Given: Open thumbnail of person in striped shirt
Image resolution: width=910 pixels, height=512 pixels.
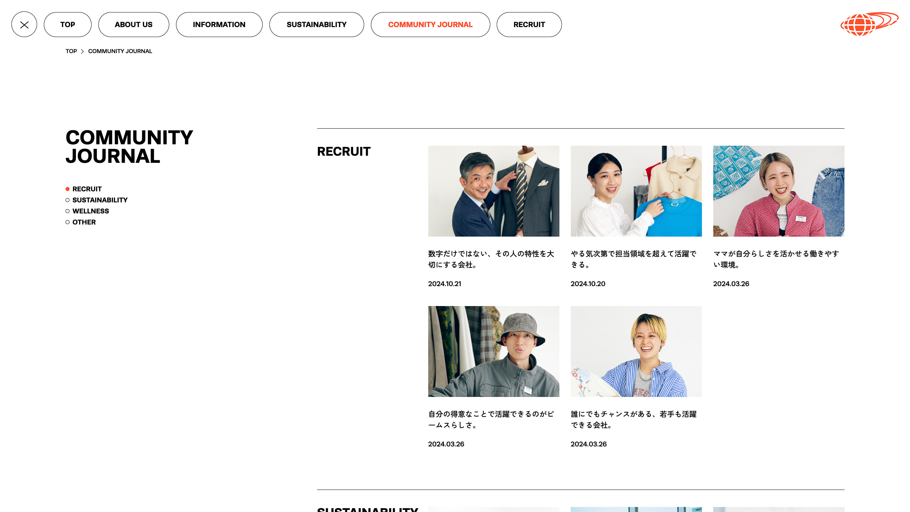Looking at the screenshot, I should [636, 351].
